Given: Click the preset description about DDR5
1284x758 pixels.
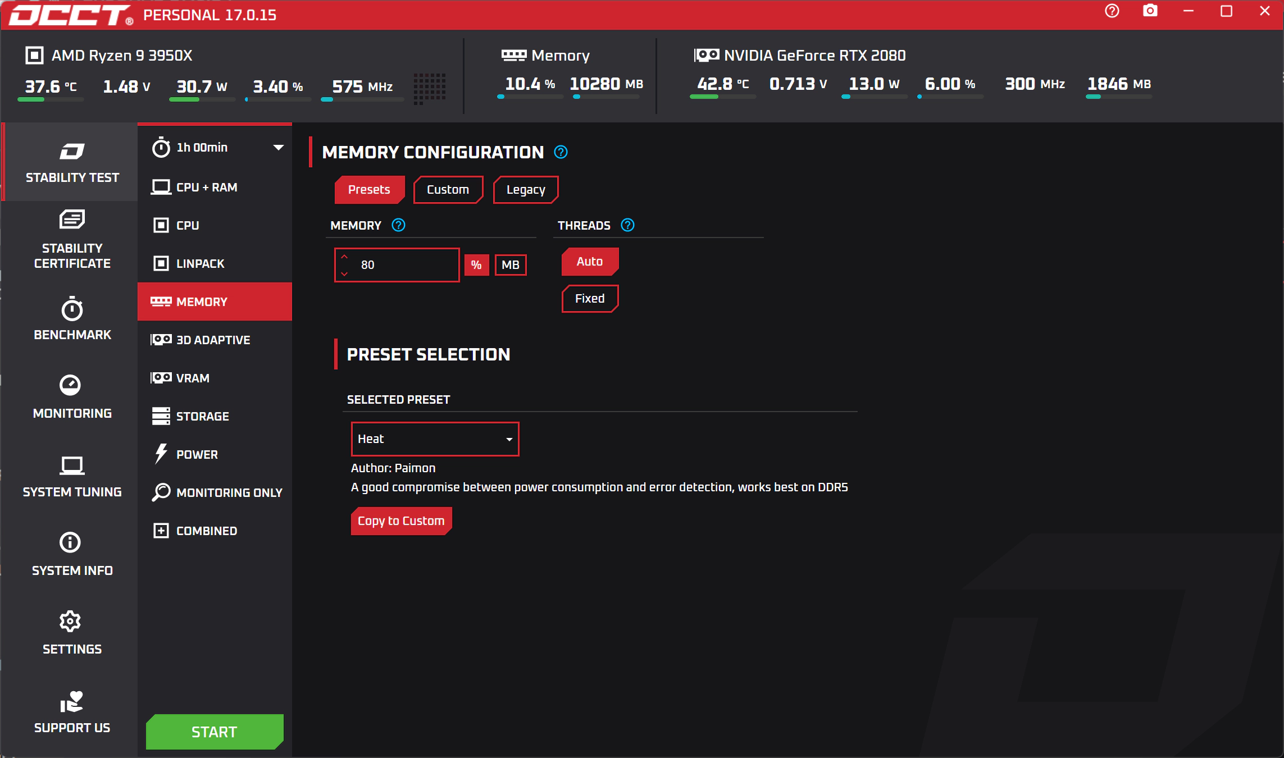Looking at the screenshot, I should pyautogui.click(x=599, y=487).
